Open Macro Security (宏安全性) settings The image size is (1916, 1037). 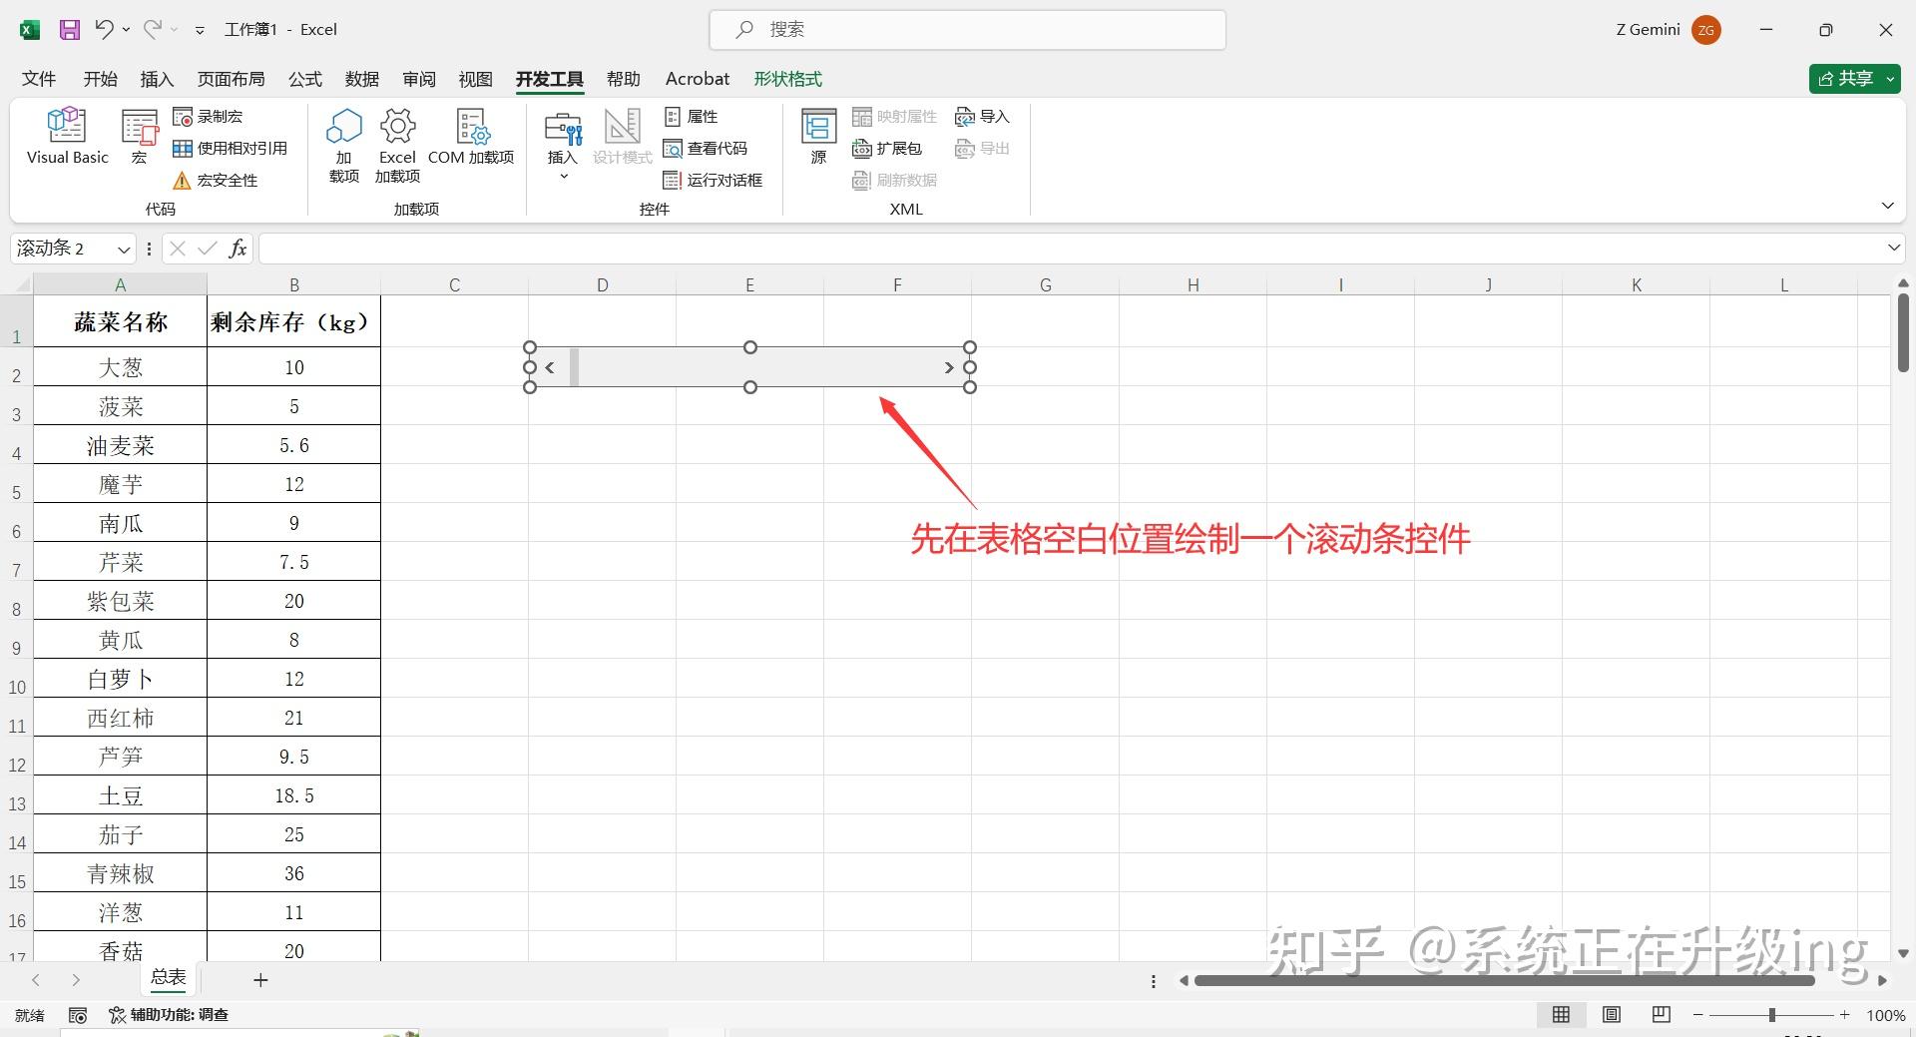(x=216, y=181)
